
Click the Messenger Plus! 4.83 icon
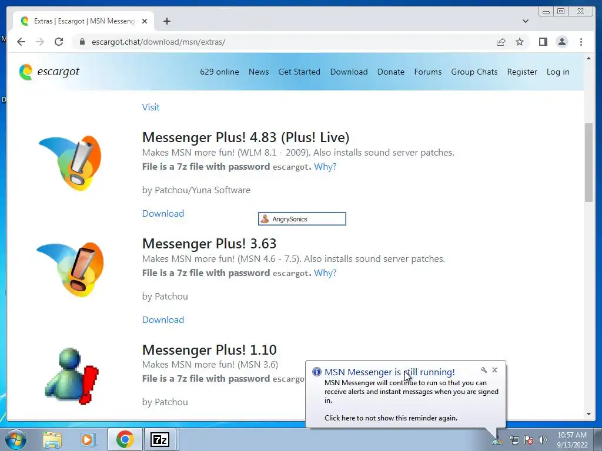(71, 163)
